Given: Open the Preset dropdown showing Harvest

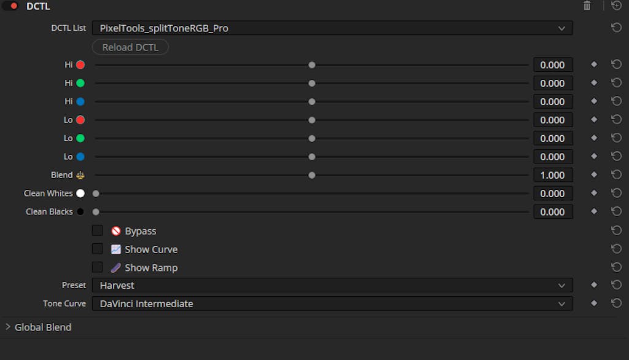Looking at the screenshot, I should tap(332, 285).
